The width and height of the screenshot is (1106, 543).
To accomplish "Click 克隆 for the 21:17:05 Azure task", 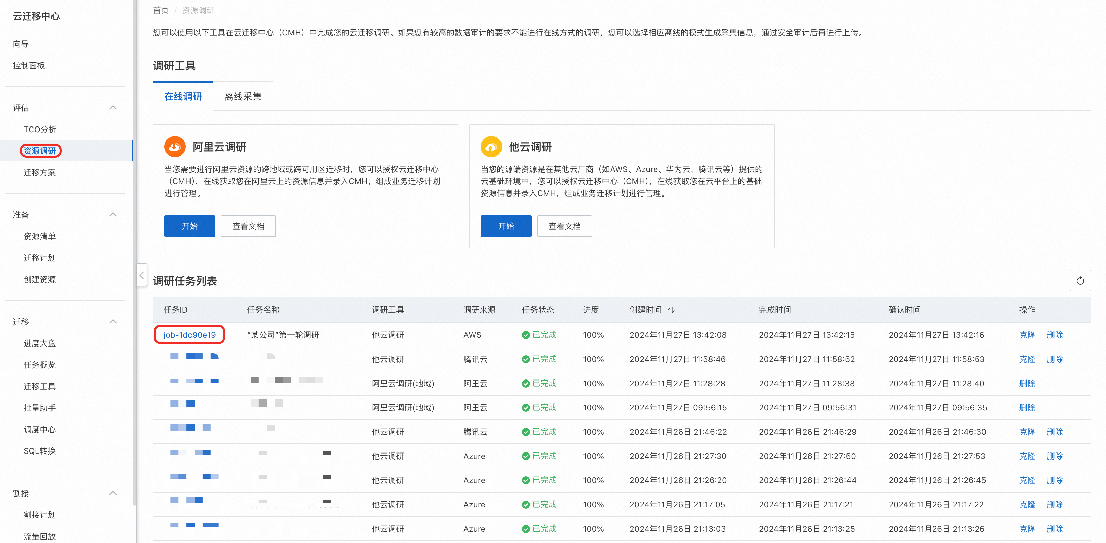I will click(1027, 504).
